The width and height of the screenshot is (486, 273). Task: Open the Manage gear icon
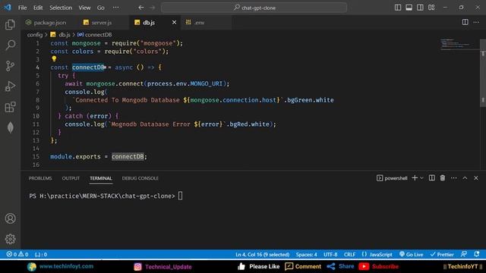[10, 239]
